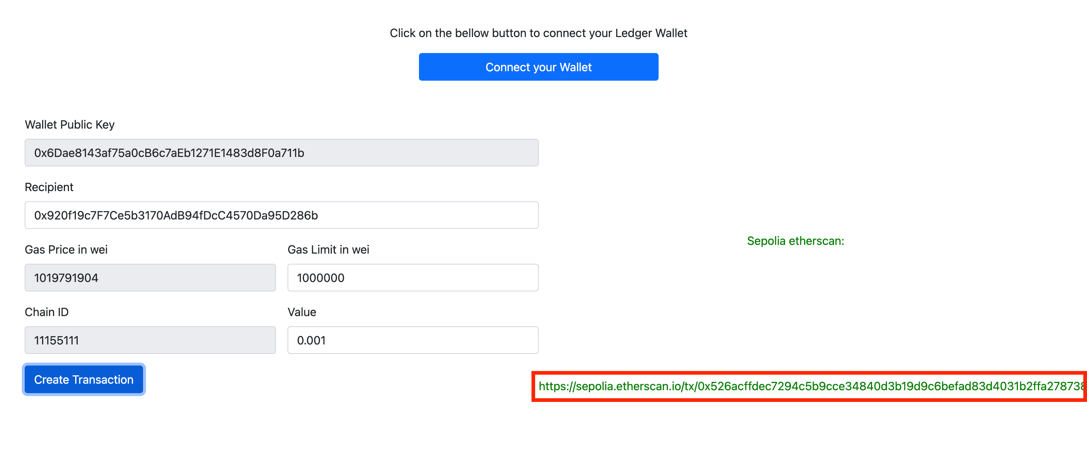Select the Chain ID field
The width and height of the screenshot is (1087, 452).
pyautogui.click(x=150, y=340)
